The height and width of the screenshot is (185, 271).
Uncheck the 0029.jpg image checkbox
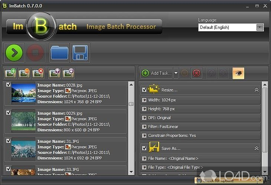[8, 112]
